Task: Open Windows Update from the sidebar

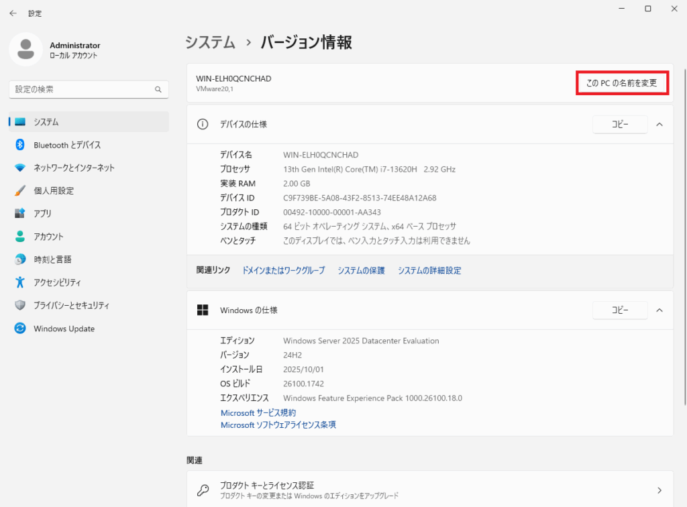Action: 64,329
